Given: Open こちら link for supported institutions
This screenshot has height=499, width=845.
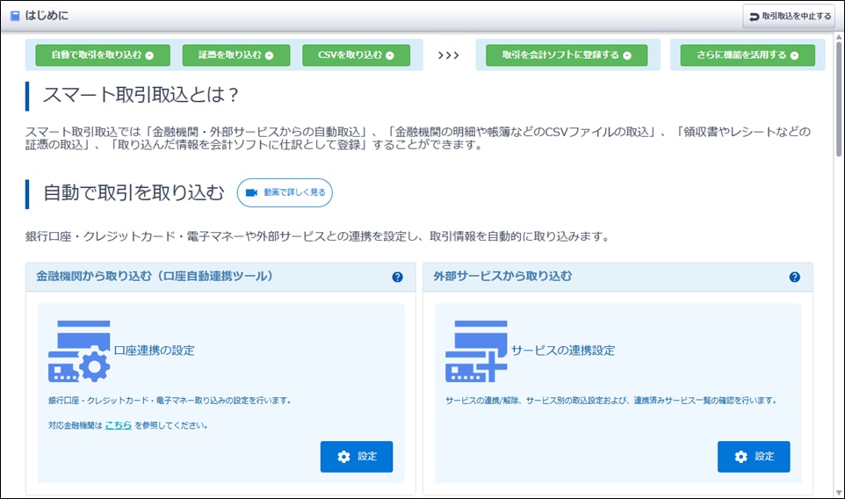Looking at the screenshot, I should tap(118, 425).
